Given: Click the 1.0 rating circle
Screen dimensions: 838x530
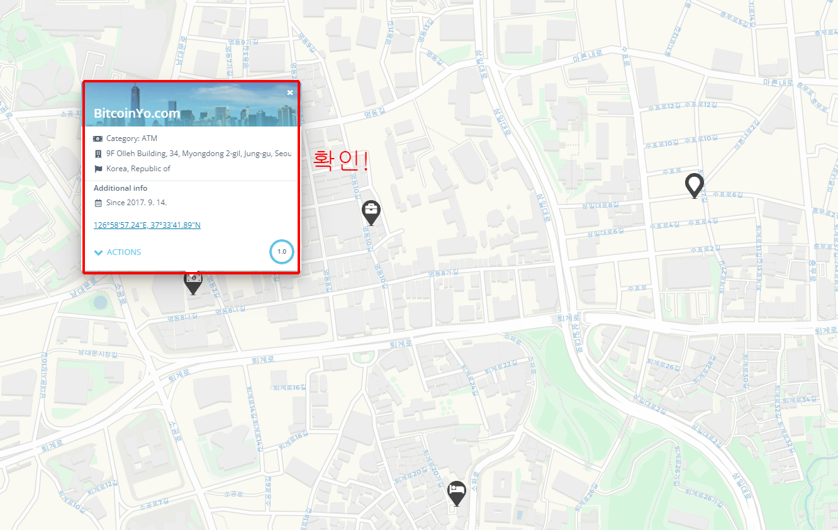Looking at the screenshot, I should point(282,252).
